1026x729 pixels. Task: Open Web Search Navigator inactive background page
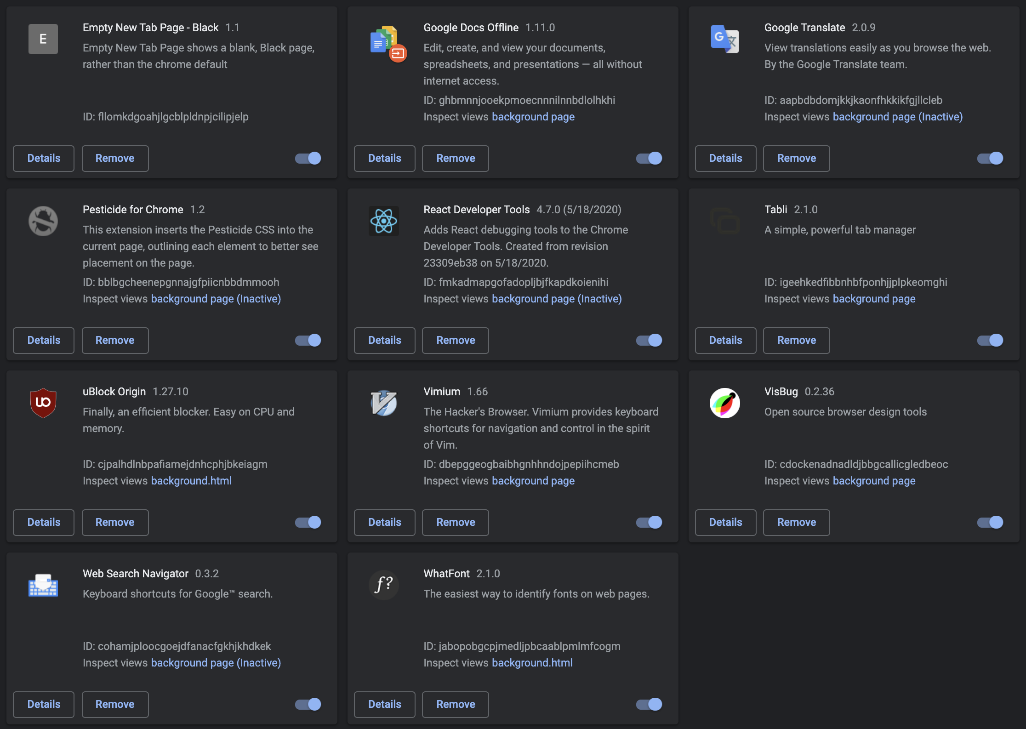coord(216,663)
